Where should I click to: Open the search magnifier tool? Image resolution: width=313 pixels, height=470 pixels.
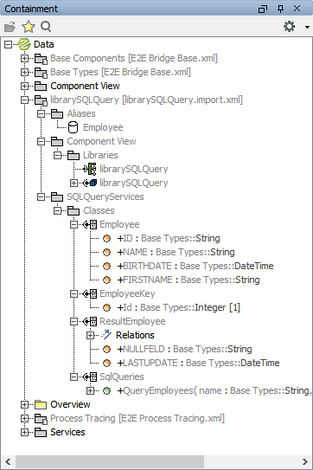(46, 26)
